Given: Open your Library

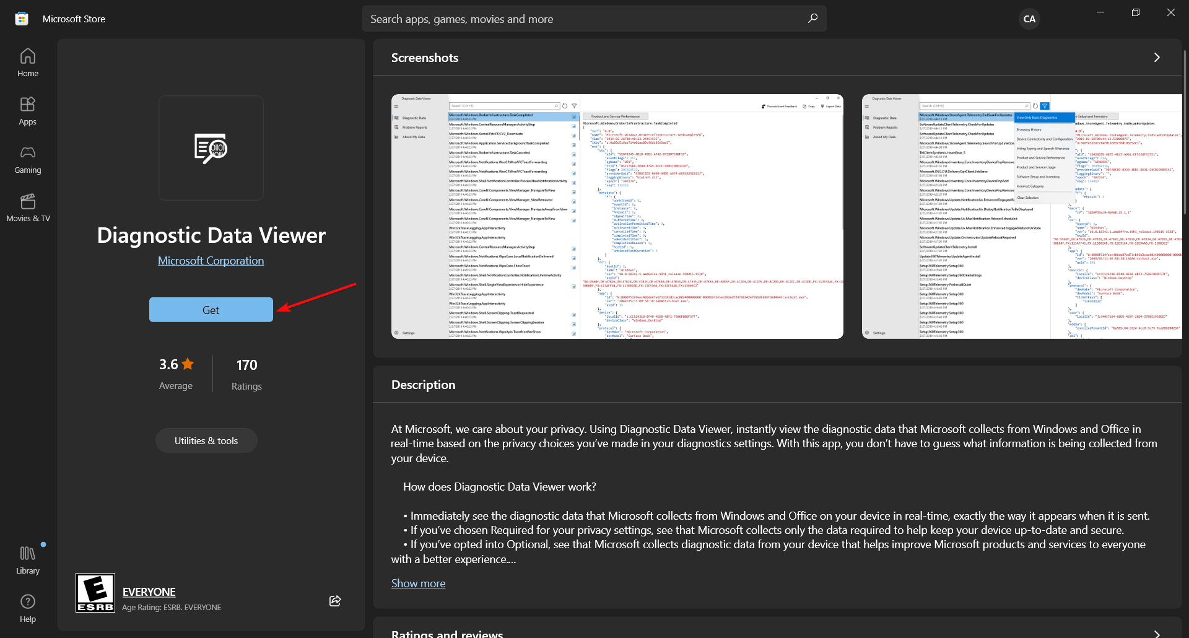Looking at the screenshot, I should coord(28,560).
